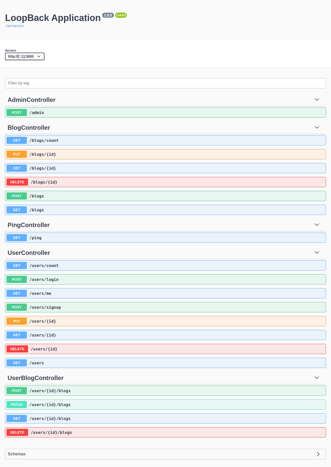This screenshot has width=331, height=467.
Task: Collapse AdminController section chevron
Action: [317, 100]
